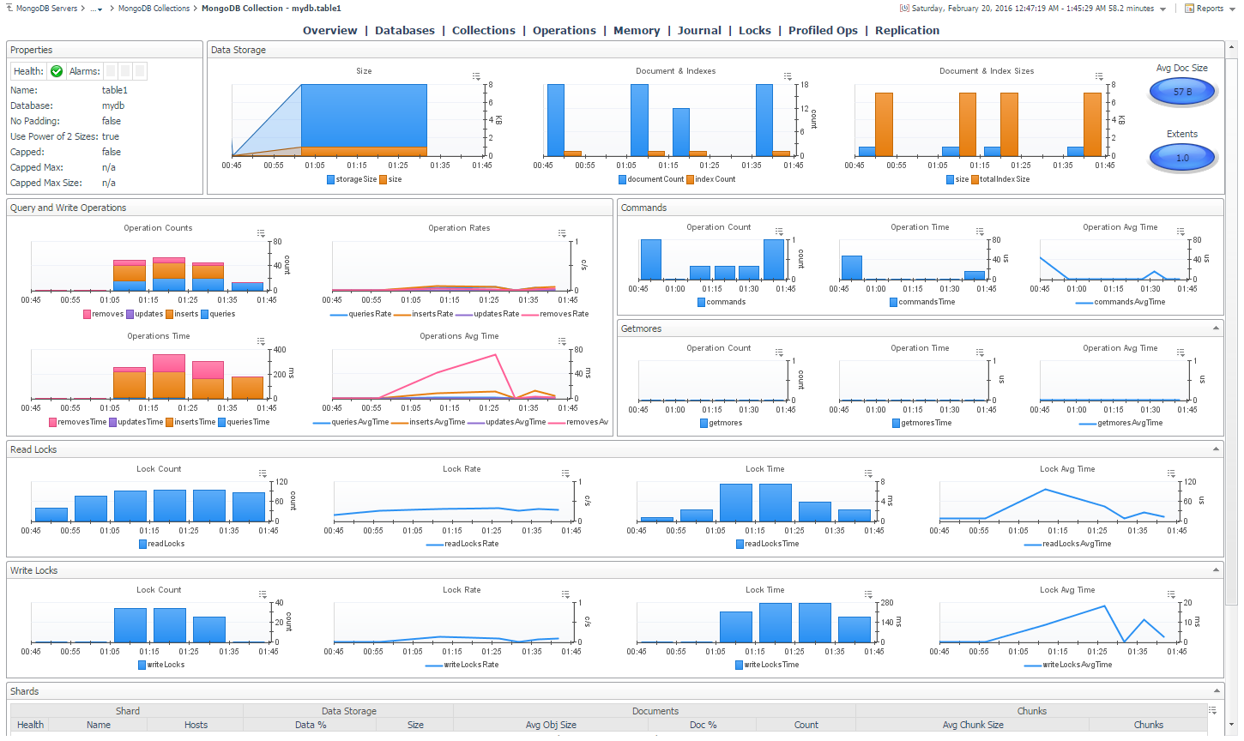Open chart options for Read Locks Lock Rate
The width and height of the screenshot is (1244, 741).
click(565, 474)
